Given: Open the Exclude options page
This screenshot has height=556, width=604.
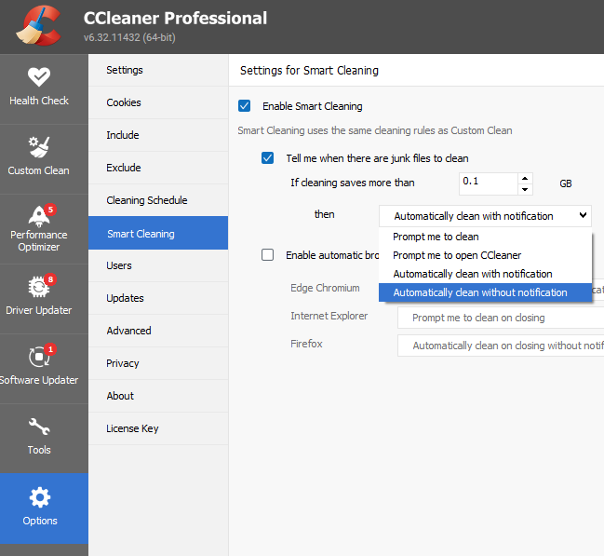Looking at the screenshot, I should coord(158,168).
